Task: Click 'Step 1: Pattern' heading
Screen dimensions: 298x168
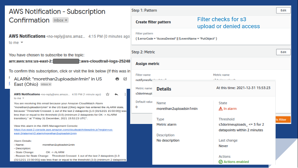Action: pyautogui.click(x=144, y=10)
